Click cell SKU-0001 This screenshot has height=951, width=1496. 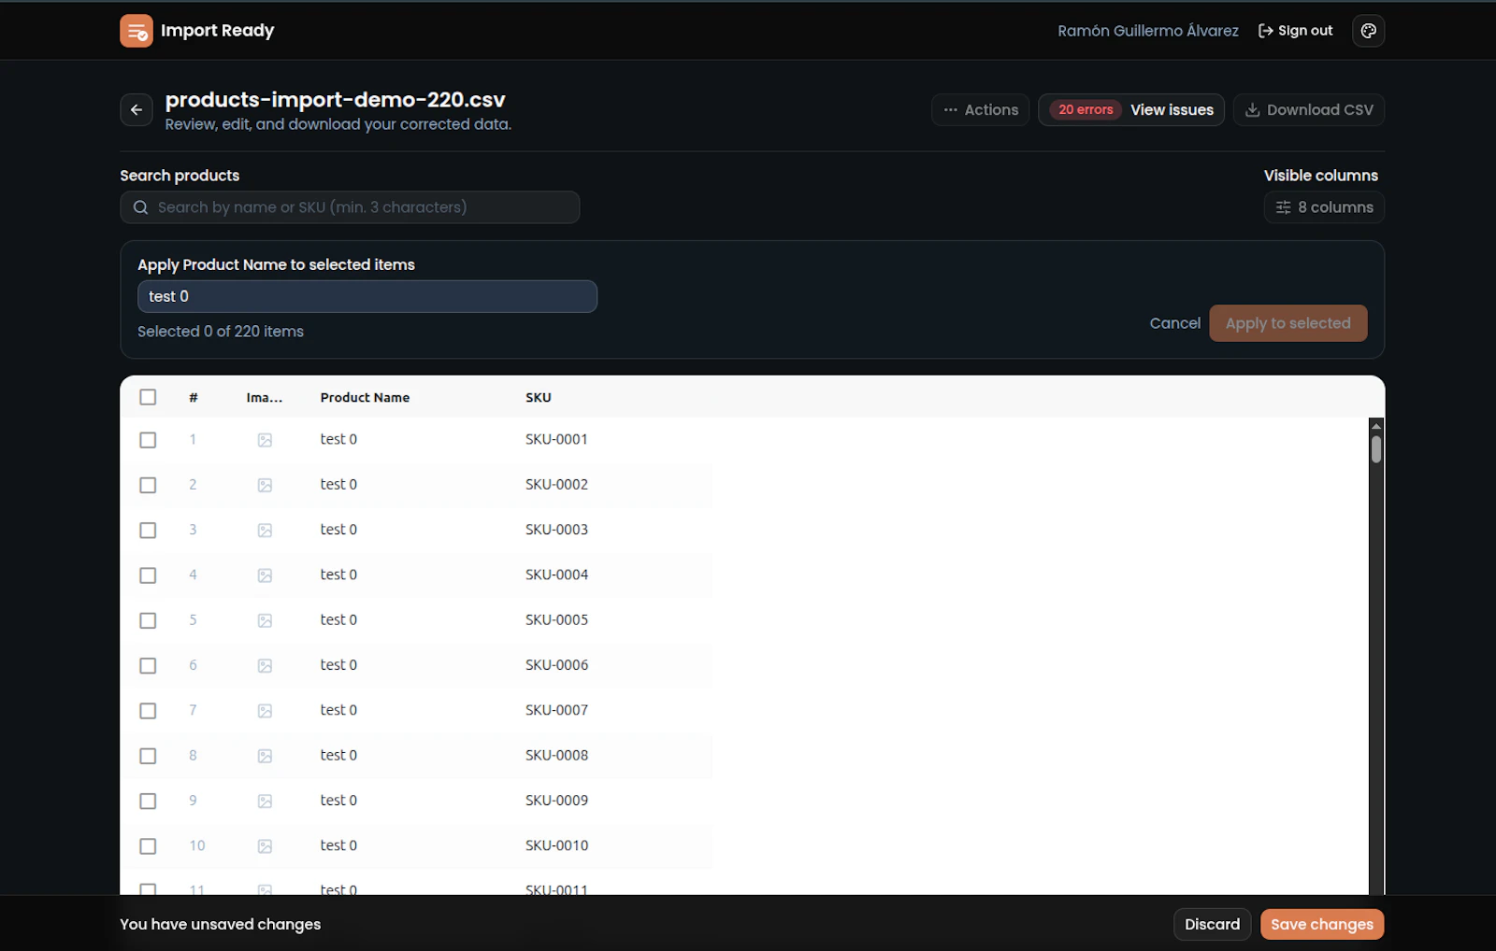tap(556, 439)
